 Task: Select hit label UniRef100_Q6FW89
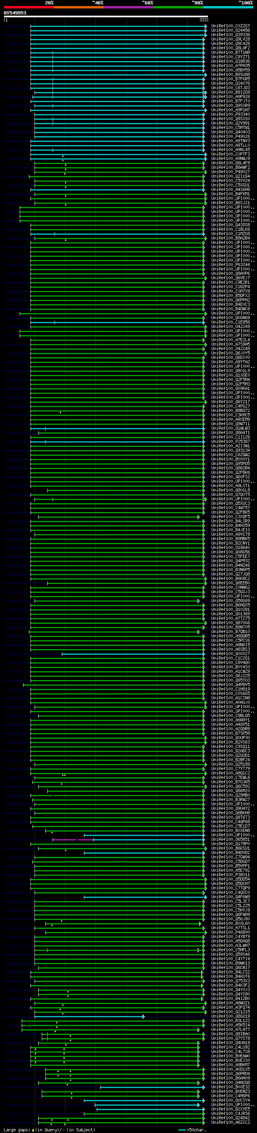pos(230,914)
